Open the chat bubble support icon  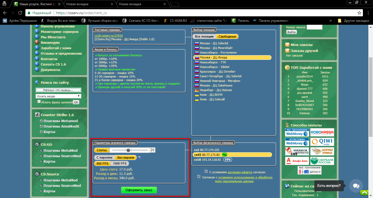point(356,186)
